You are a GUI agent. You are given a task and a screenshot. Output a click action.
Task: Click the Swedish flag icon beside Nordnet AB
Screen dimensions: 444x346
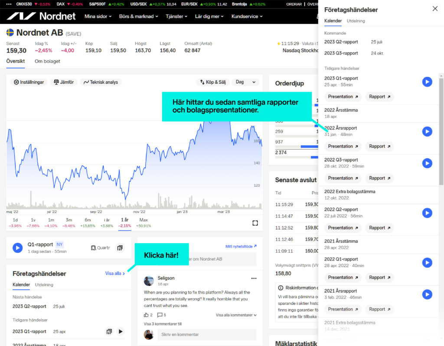(x=10, y=33)
